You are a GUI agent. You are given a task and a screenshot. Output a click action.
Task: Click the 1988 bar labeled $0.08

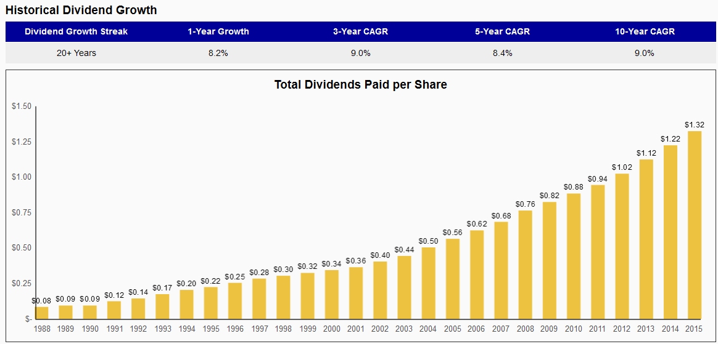(x=43, y=313)
